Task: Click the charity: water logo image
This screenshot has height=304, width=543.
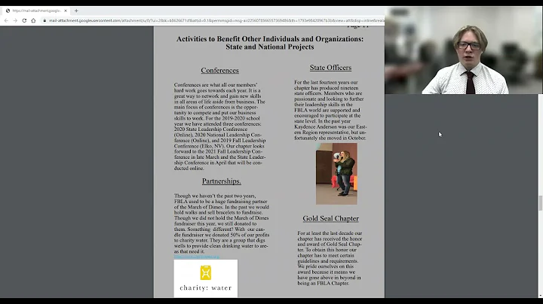Action: 206,278
